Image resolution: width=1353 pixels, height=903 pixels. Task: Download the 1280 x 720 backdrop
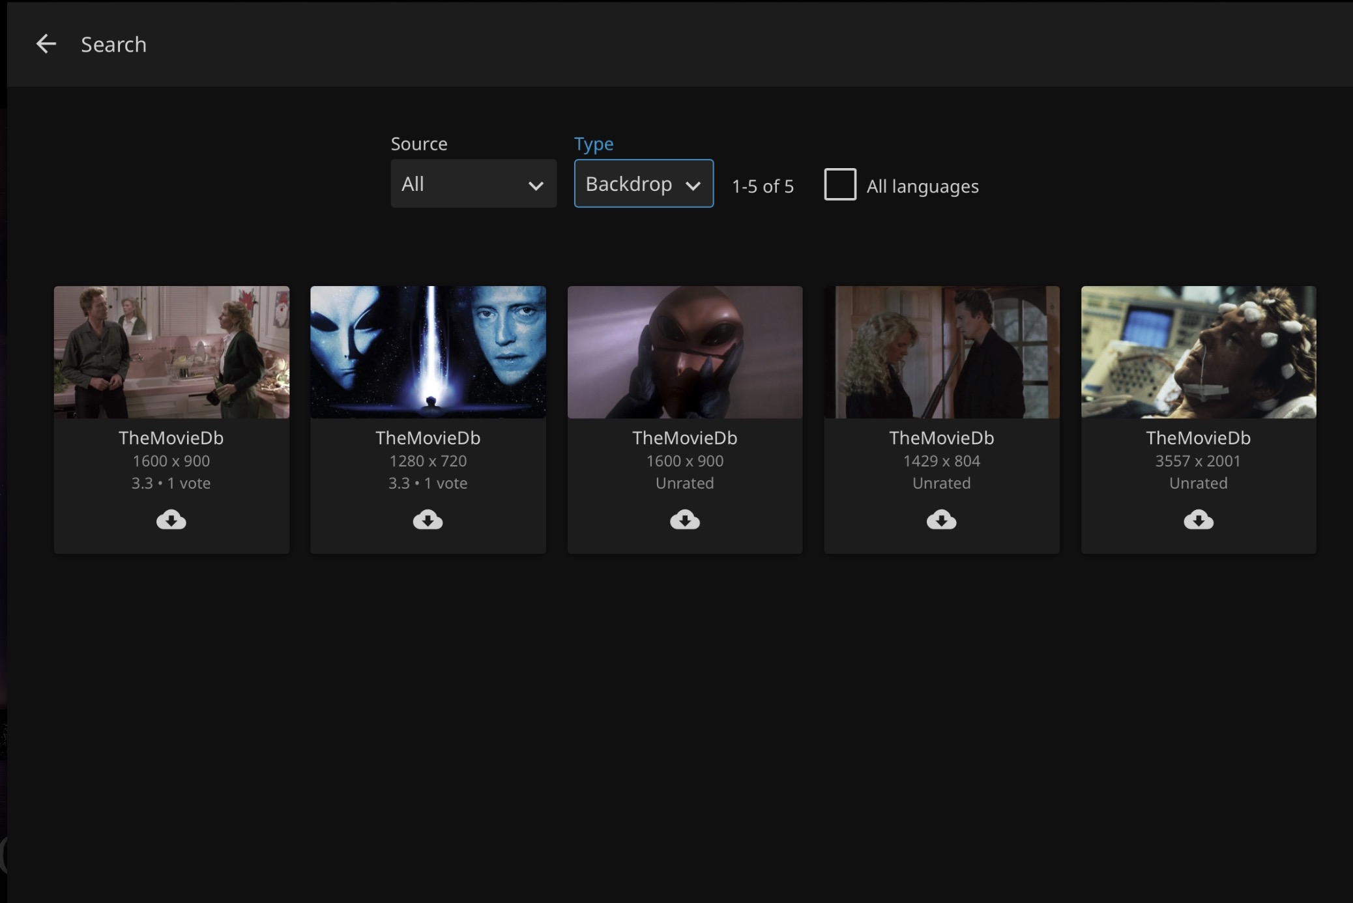coord(428,520)
